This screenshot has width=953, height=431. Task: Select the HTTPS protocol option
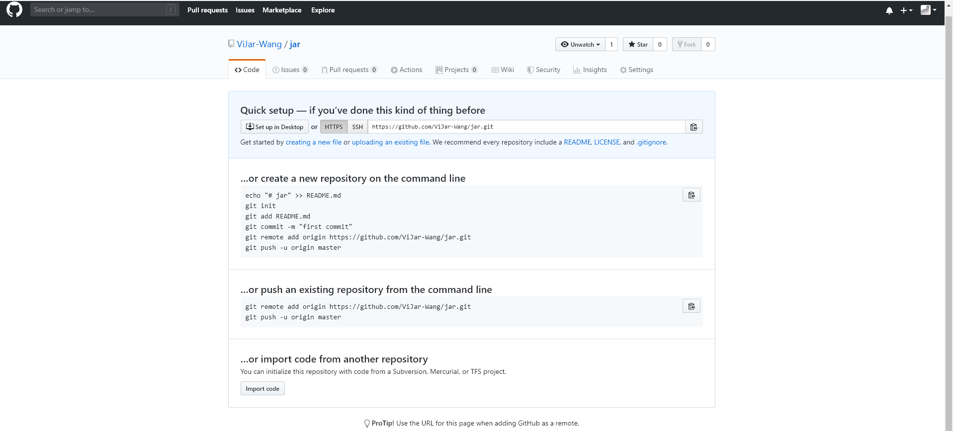334,127
